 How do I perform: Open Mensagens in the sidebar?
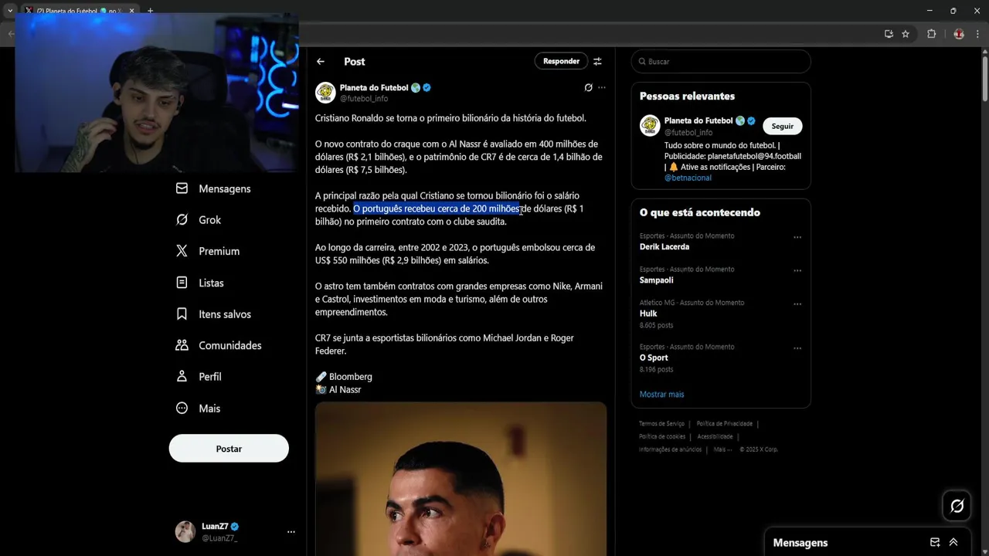click(213, 188)
